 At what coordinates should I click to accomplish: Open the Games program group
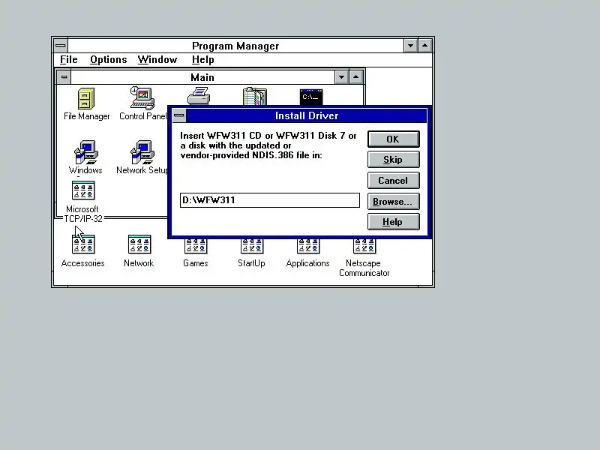click(196, 246)
